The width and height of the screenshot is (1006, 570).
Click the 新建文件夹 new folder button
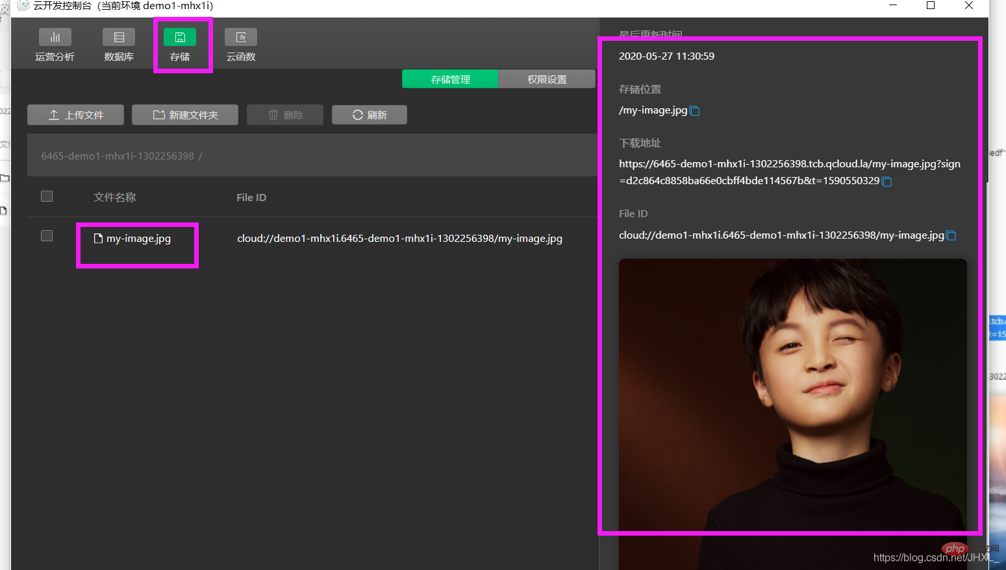(x=185, y=115)
